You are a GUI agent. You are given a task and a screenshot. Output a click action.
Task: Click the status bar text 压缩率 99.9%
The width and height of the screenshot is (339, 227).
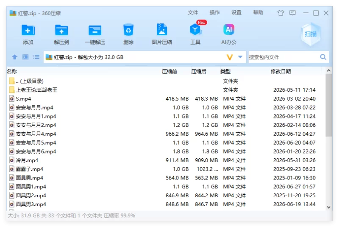[119, 216]
